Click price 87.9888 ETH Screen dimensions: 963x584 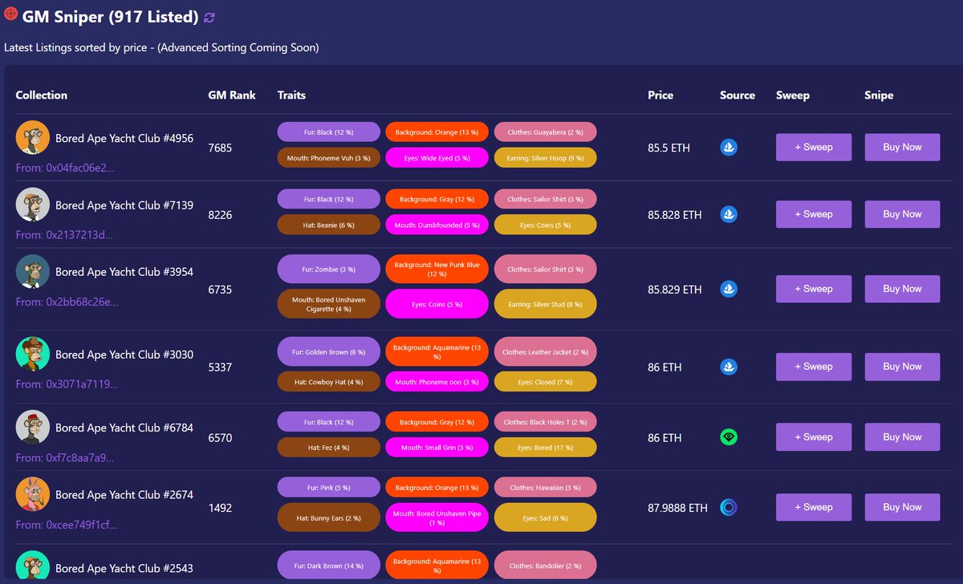coord(678,508)
